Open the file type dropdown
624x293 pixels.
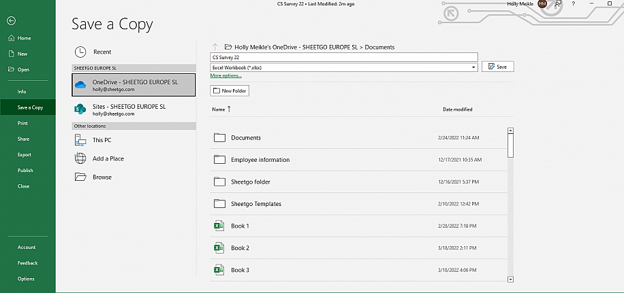tap(473, 67)
